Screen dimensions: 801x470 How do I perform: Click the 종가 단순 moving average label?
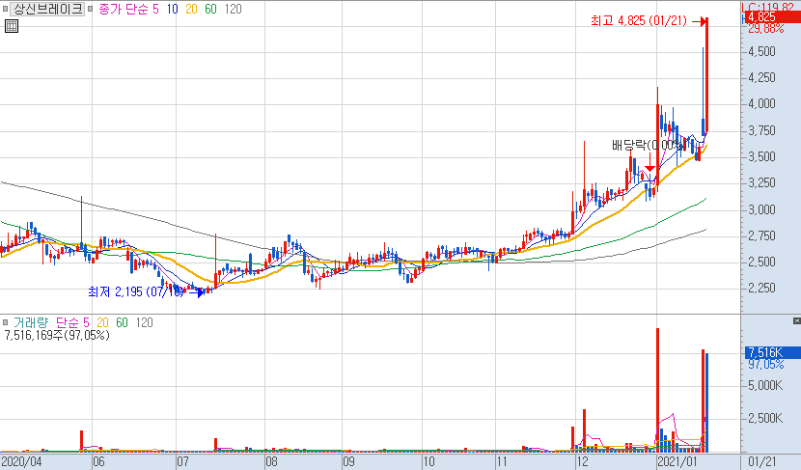tap(123, 10)
